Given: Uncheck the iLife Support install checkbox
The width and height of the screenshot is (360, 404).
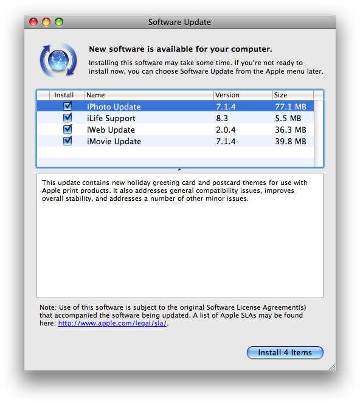Looking at the screenshot, I should (67, 117).
